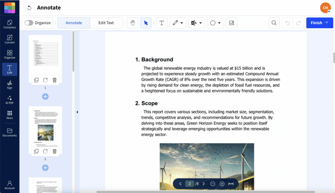Switch to the Annotate tab
The height and width of the screenshot is (193, 335).
point(74,23)
